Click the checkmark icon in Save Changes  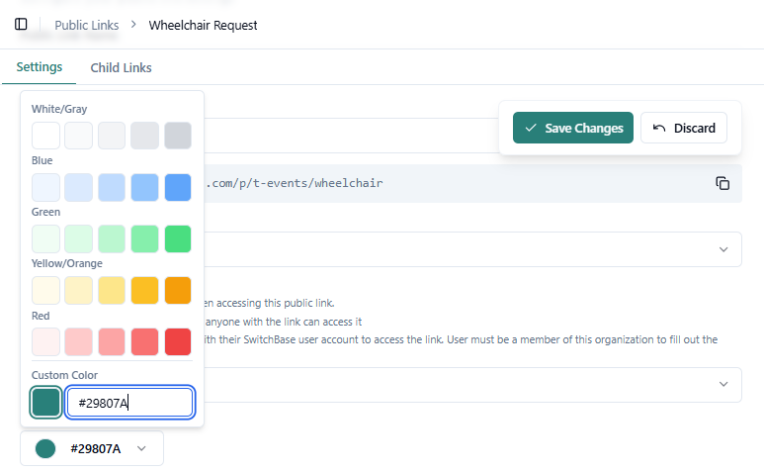point(531,128)
